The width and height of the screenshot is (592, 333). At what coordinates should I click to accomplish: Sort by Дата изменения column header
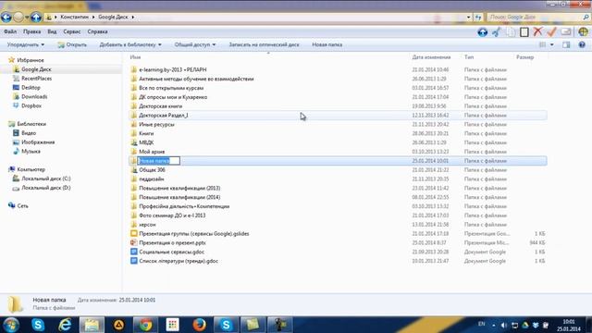point(431,57)
